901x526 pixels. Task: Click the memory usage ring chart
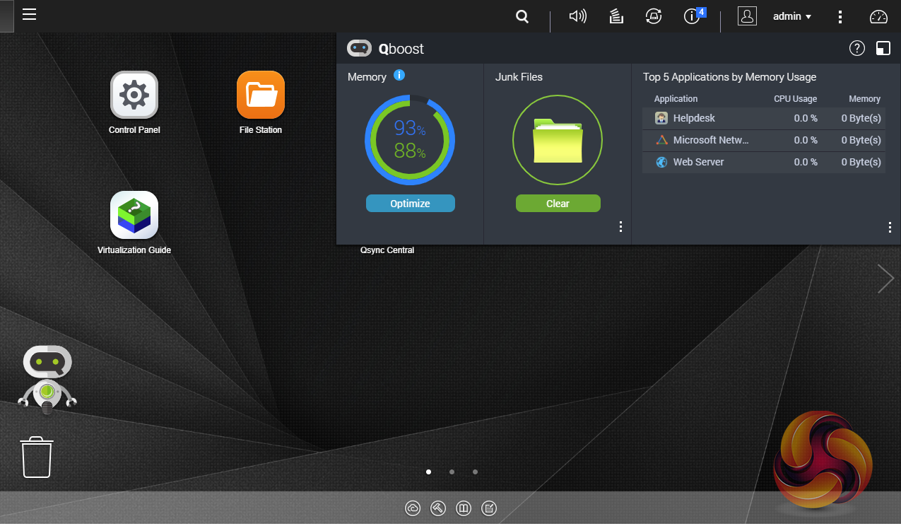tap(410, 140)
